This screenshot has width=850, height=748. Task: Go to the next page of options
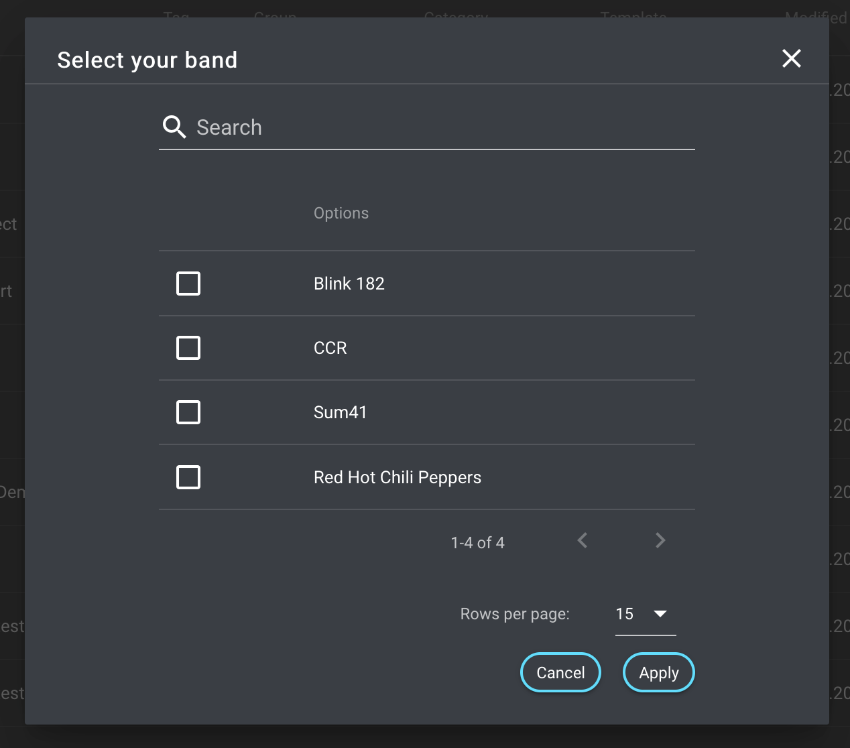pos(660,541)
